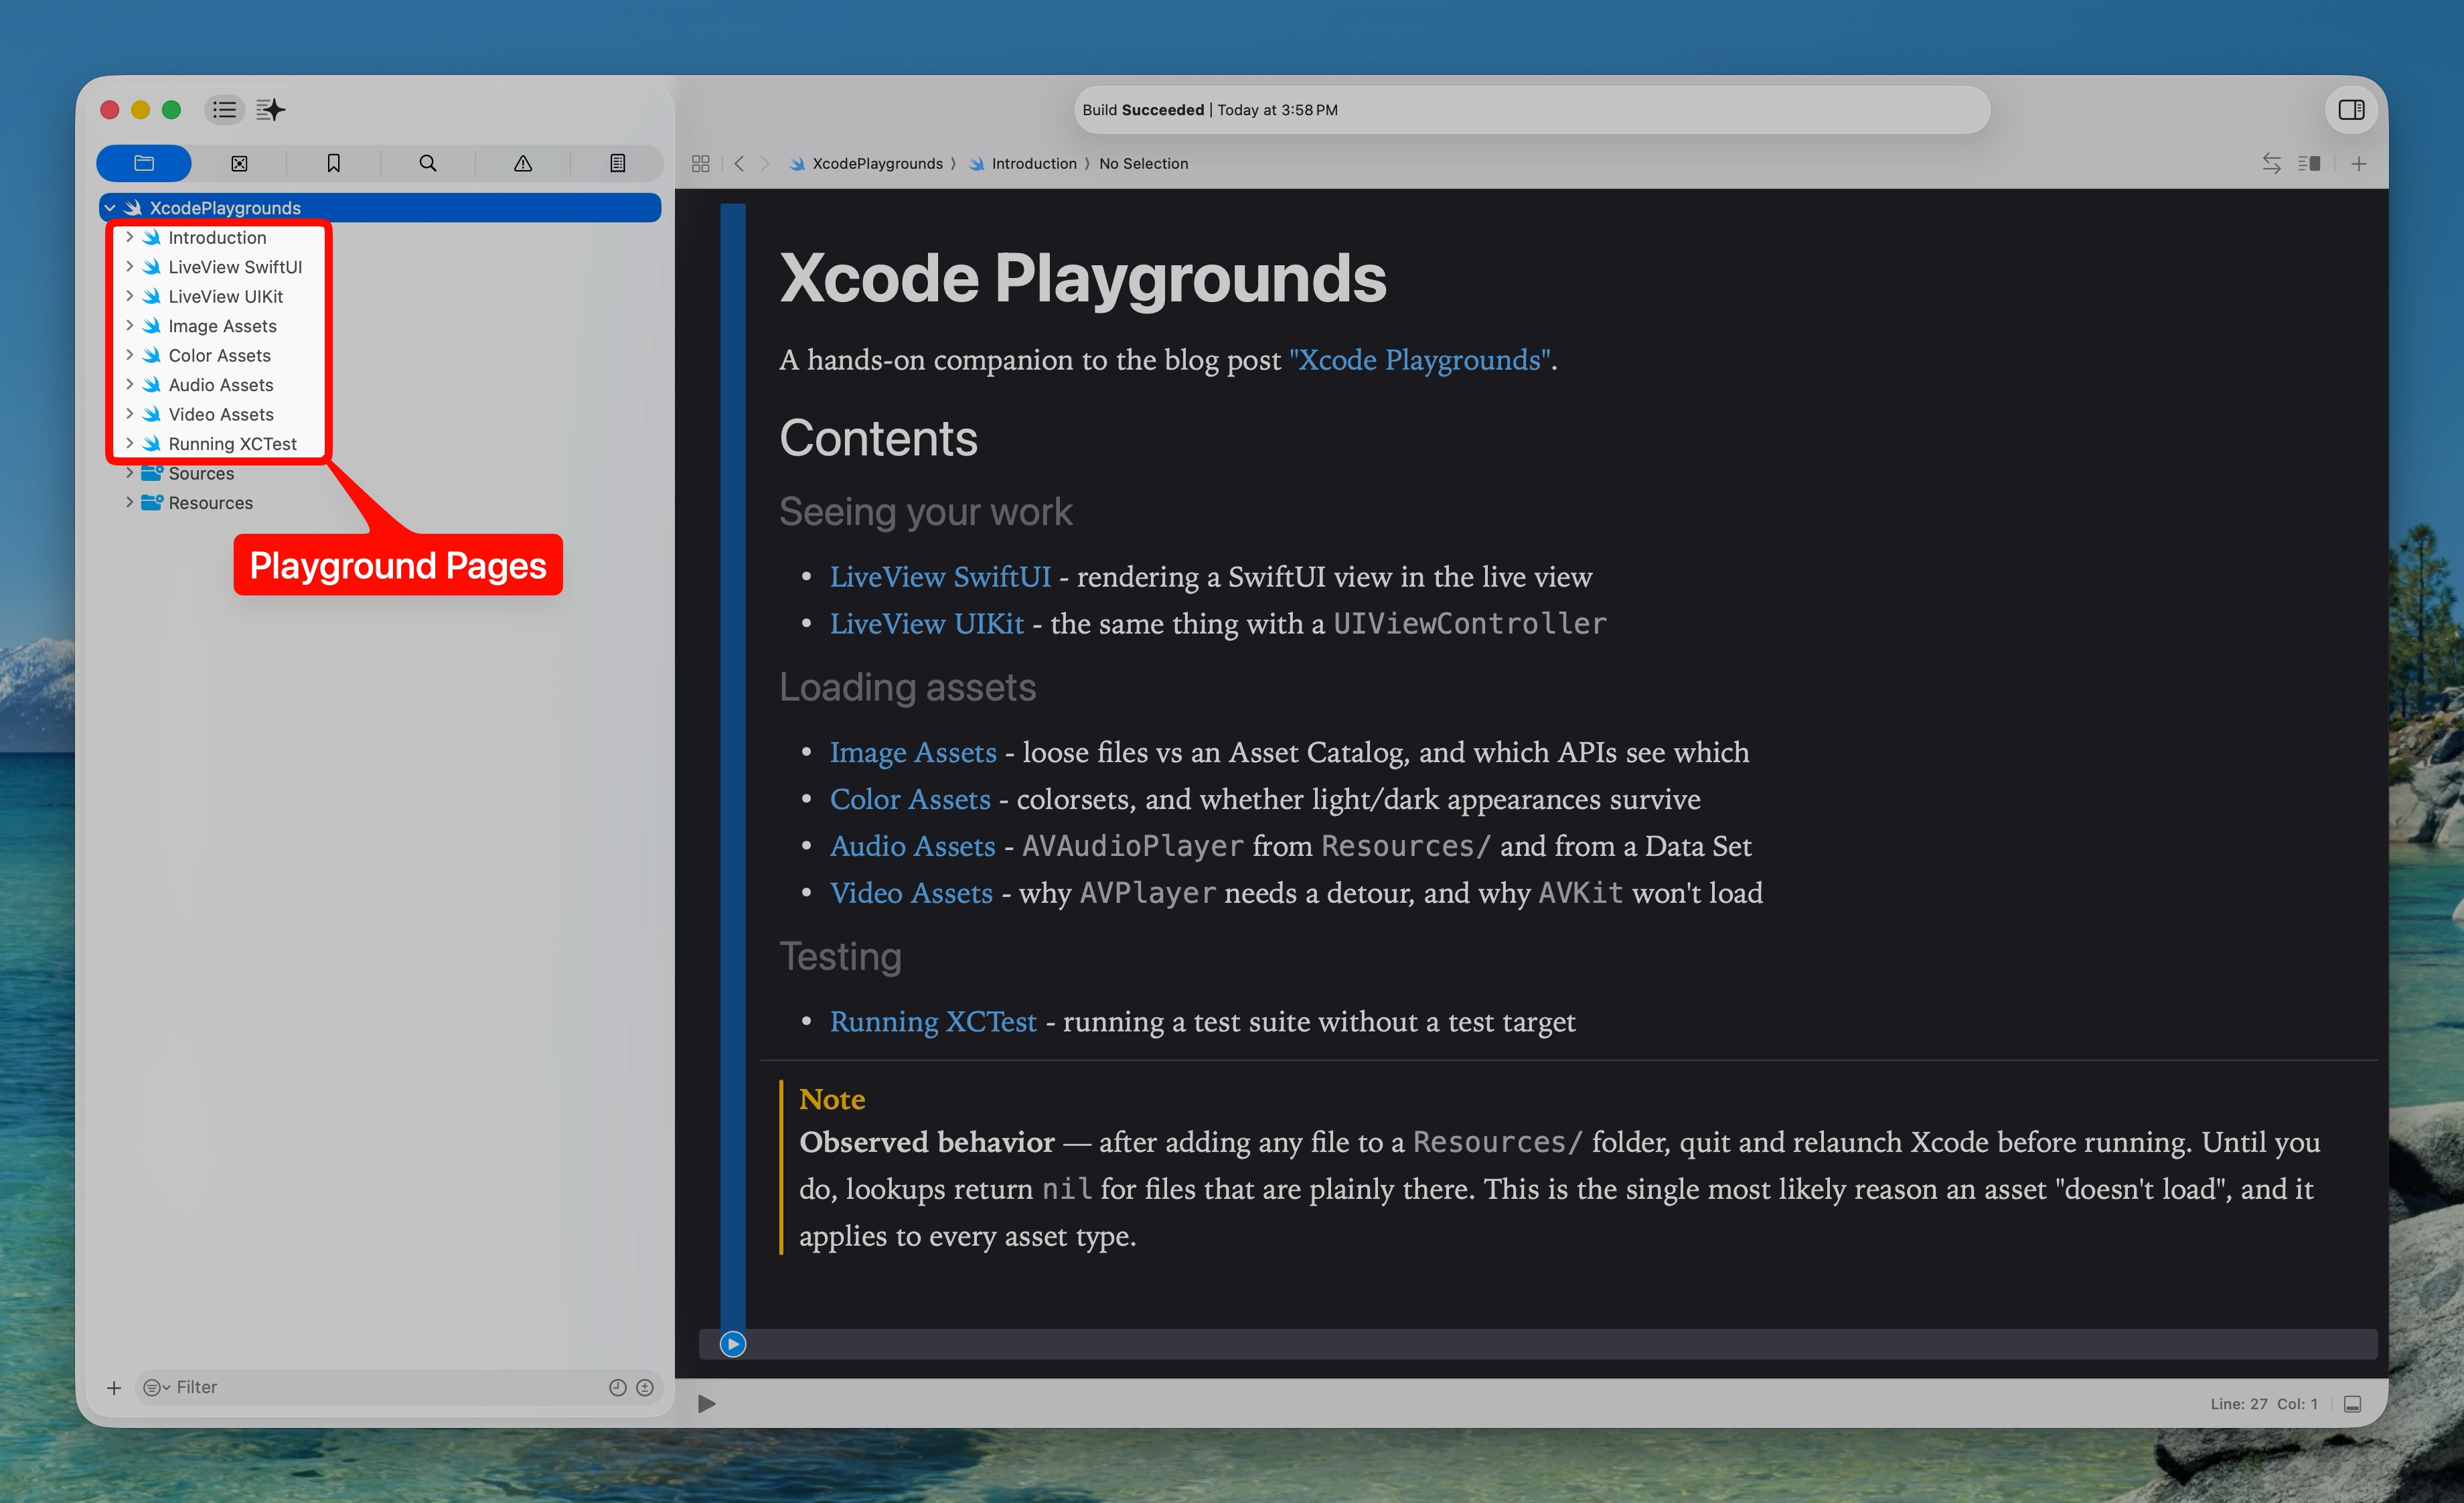Open the Report navigator tab
2464x1503 pixels.
(x=618, y=163)
